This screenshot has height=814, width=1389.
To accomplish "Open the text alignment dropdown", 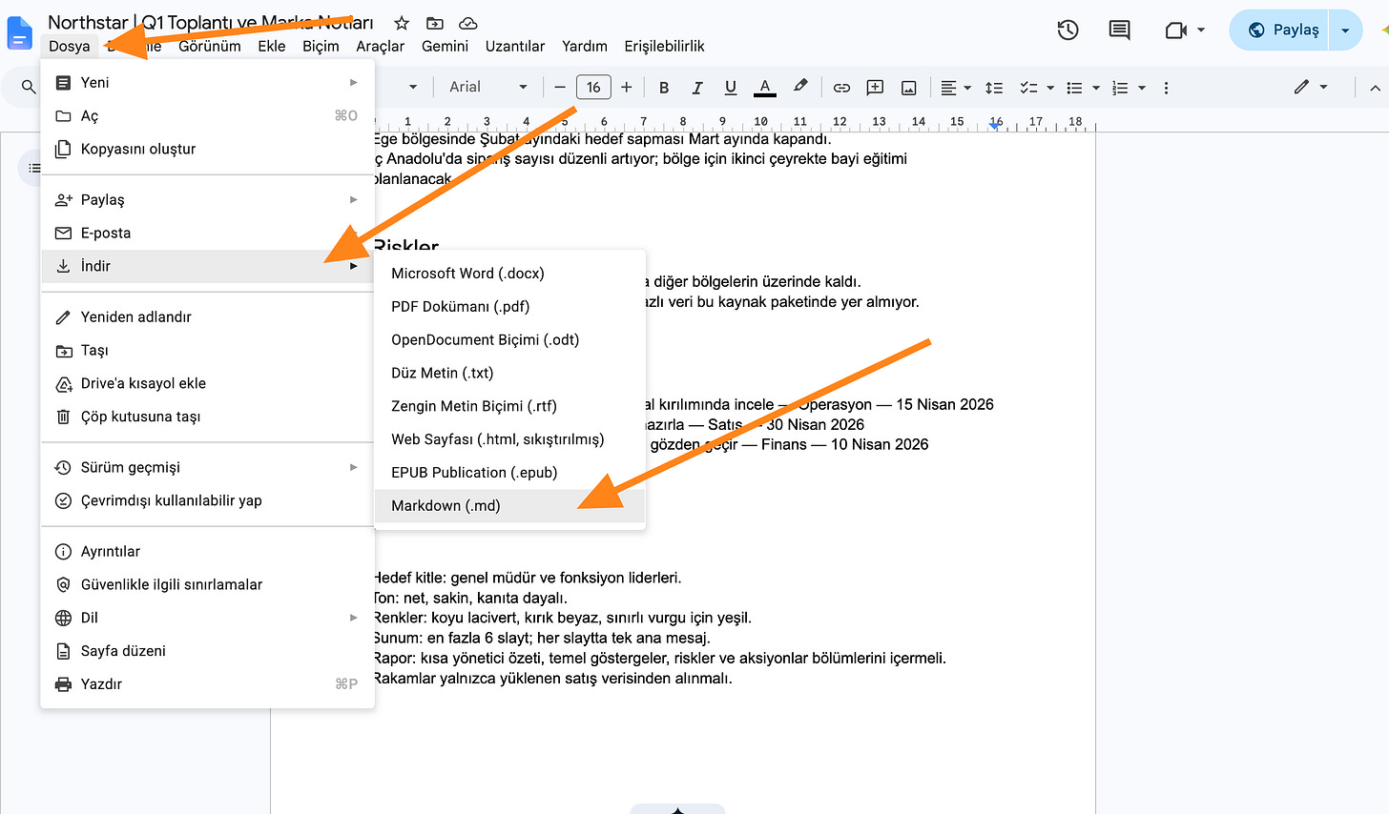I will click(956, 88).
